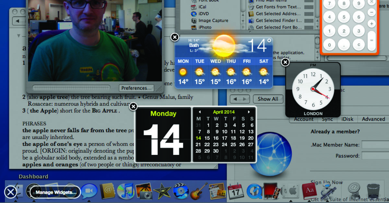Click the large Monday 14 date panel

pos(163,135)
